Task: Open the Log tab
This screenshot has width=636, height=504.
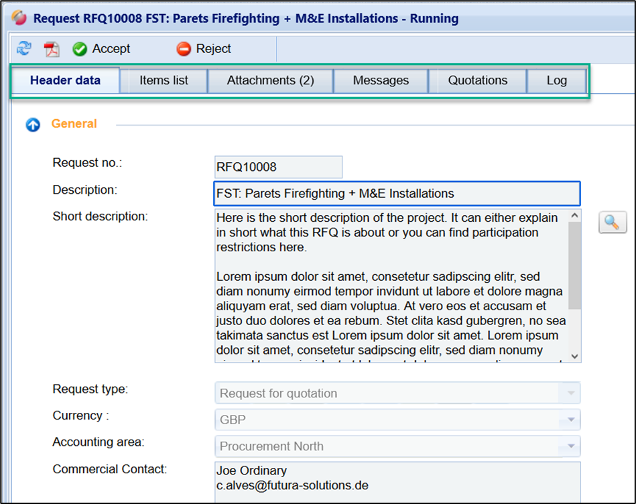Action: coord(556,80)
